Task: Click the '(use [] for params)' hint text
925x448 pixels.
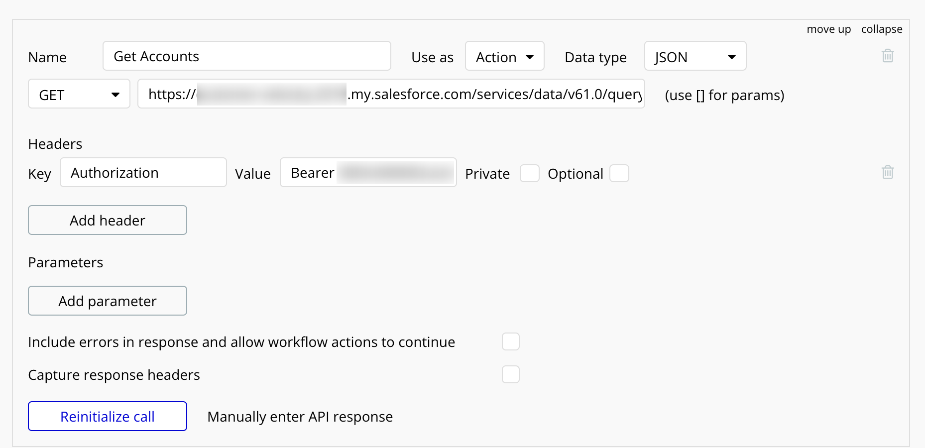Action: (x=724, y=95)
